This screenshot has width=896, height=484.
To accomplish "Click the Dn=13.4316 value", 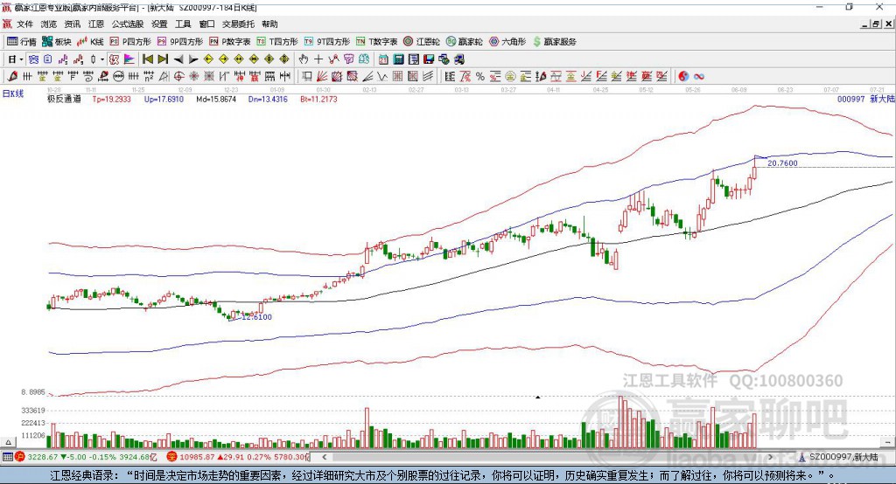I will tap(268, 99).
